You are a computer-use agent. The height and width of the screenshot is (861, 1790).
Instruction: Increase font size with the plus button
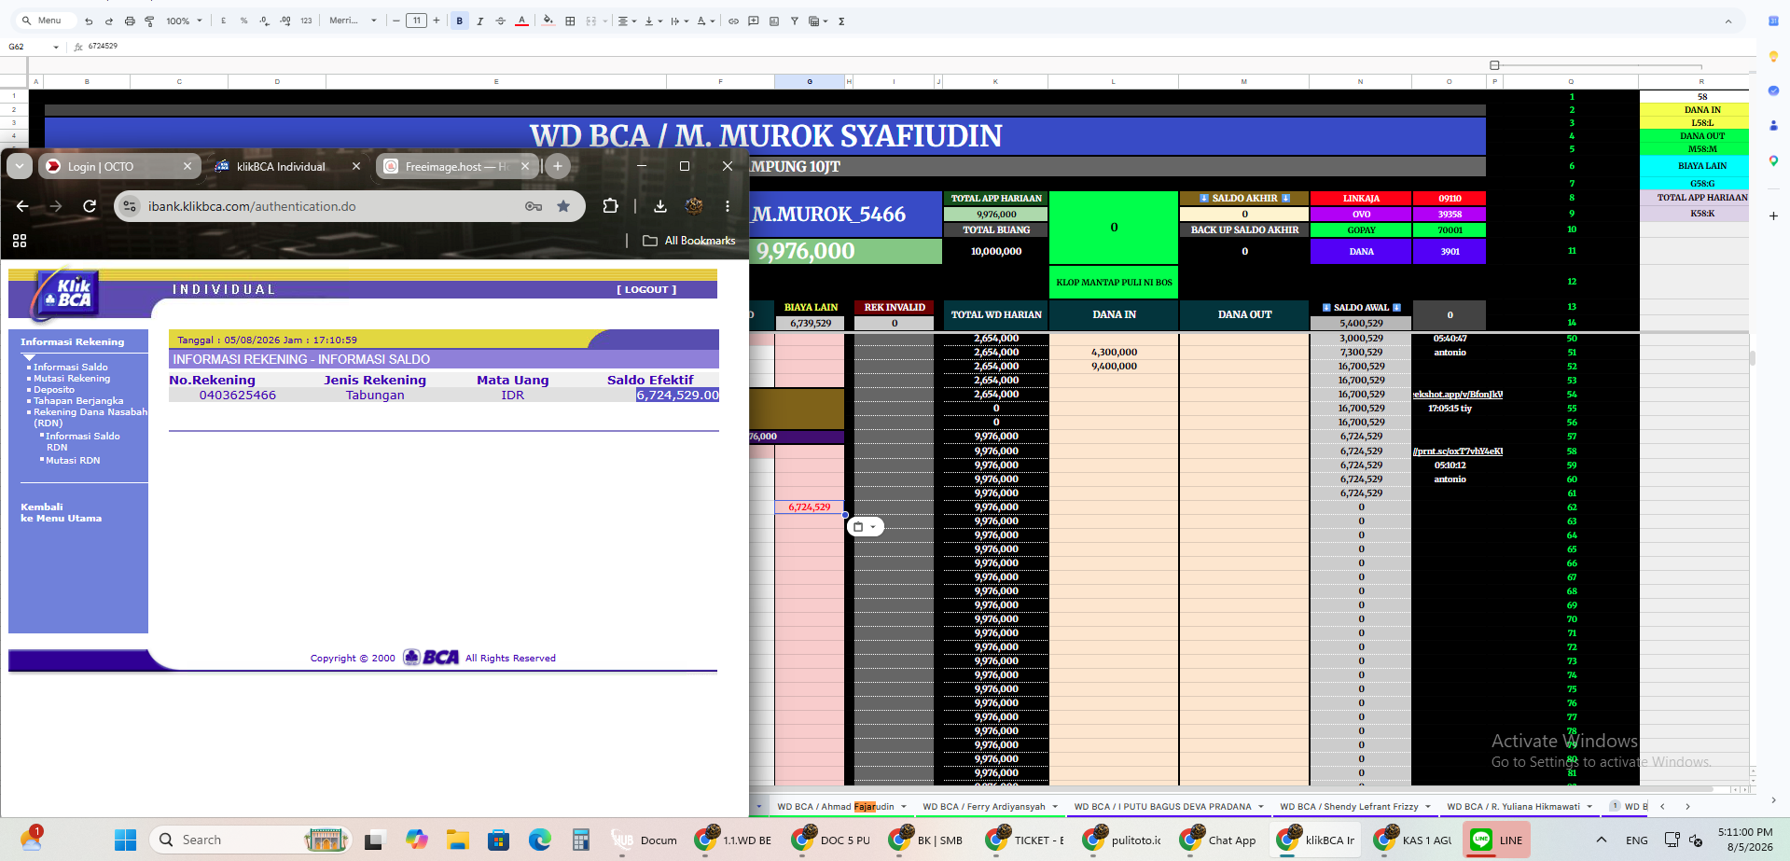[x=436, y=21]
